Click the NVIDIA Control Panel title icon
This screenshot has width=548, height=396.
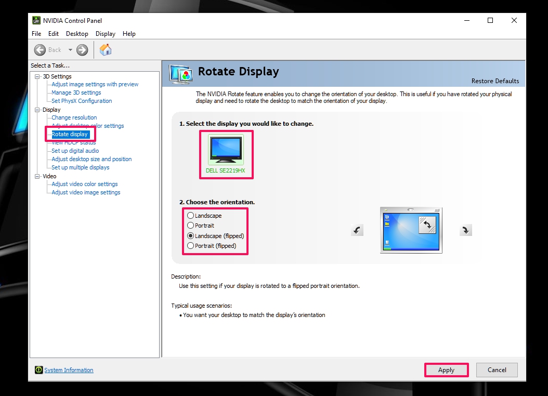tap(36, 20)
